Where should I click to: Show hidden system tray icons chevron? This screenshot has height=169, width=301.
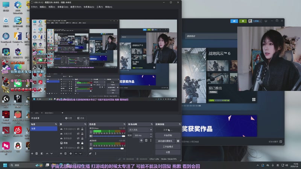pyautogui.click(x=258, y=165)
